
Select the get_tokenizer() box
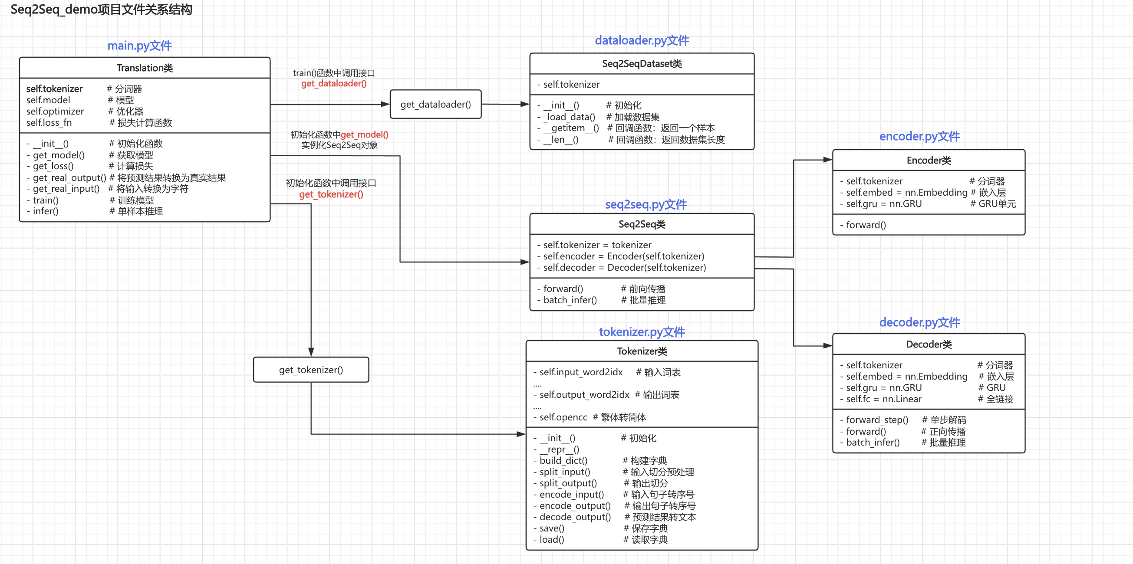click(310, 370)
